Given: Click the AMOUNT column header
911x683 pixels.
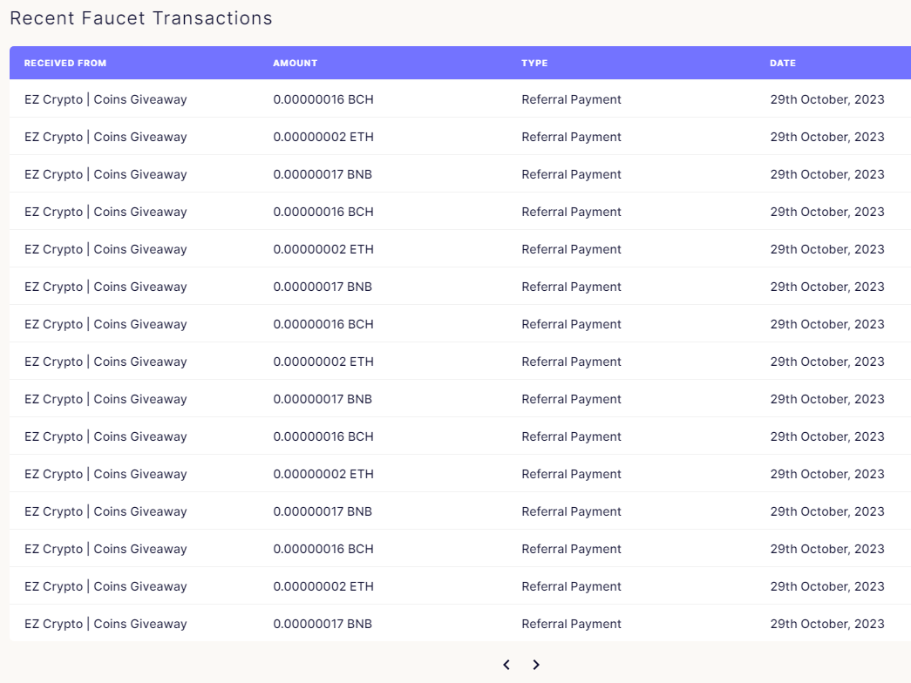Looking at the screenshot, I should [296, 63].
